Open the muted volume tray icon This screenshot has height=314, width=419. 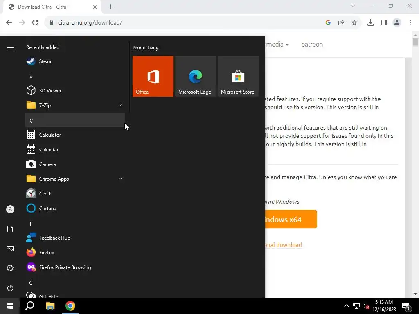click(366, 306)
